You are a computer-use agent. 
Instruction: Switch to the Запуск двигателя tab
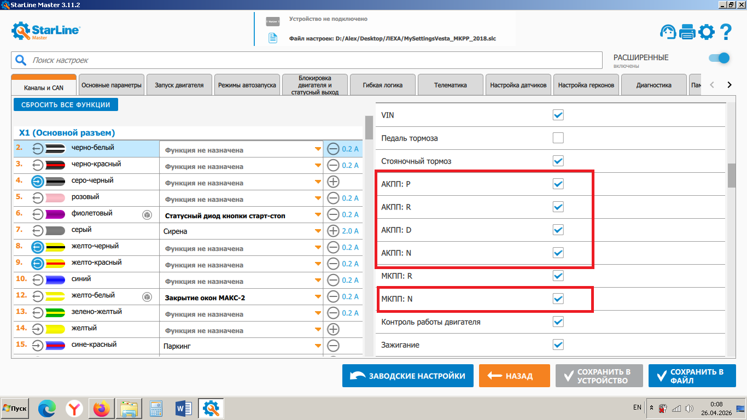(x=179, y=85)
